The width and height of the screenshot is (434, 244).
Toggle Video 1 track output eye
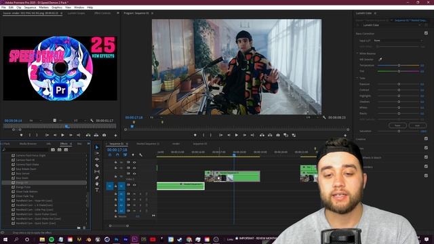pos(134,185)
